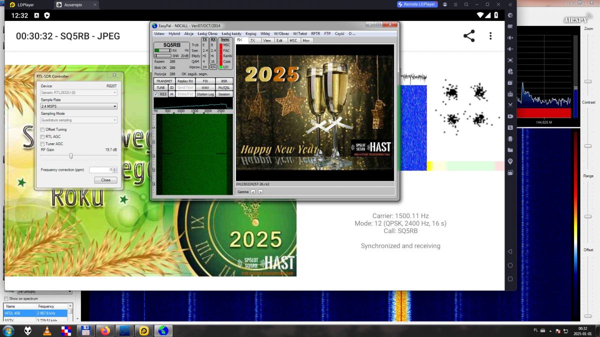Check Show on spectrum option
This screenshot has height=337, width=600.
(x=5, y=299)
